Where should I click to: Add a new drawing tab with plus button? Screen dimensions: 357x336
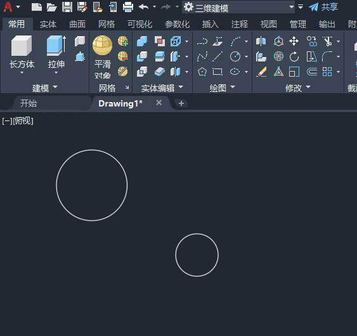point(181,103)
